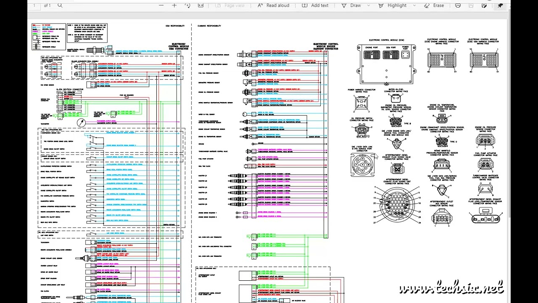
Task: Toggle fit to width view
Action: (200, 5)
